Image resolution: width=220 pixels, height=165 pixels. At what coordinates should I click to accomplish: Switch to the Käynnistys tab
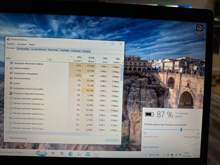coord(53,50)
